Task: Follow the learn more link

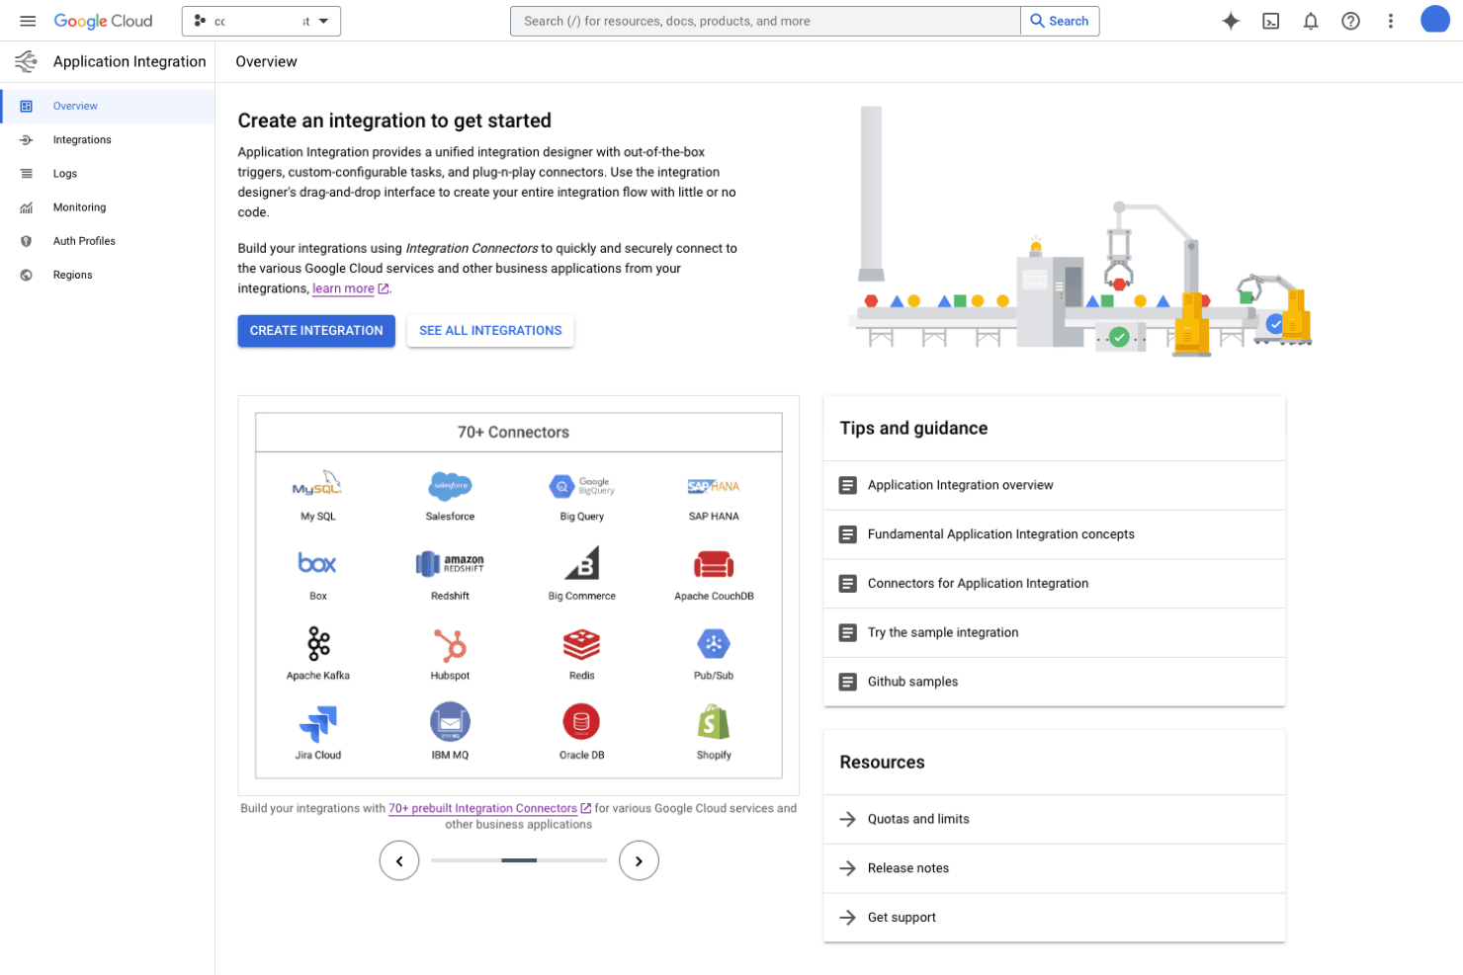Action: [351, 288]
